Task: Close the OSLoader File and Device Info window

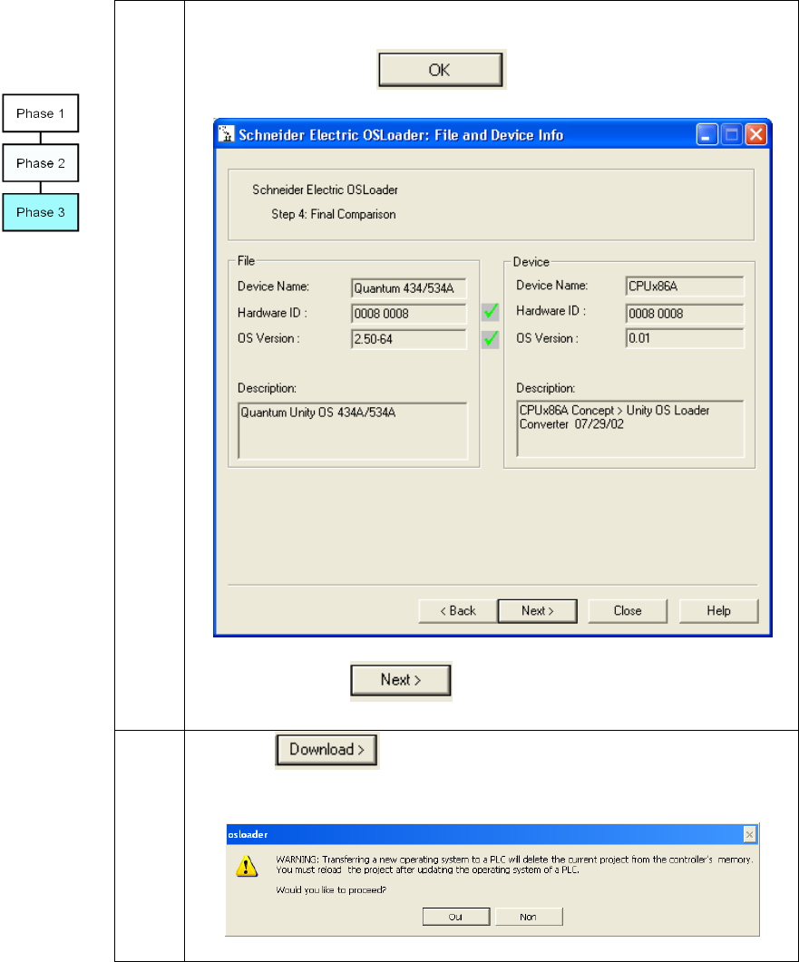Action: pyautogui.click(x=756, y=134)
